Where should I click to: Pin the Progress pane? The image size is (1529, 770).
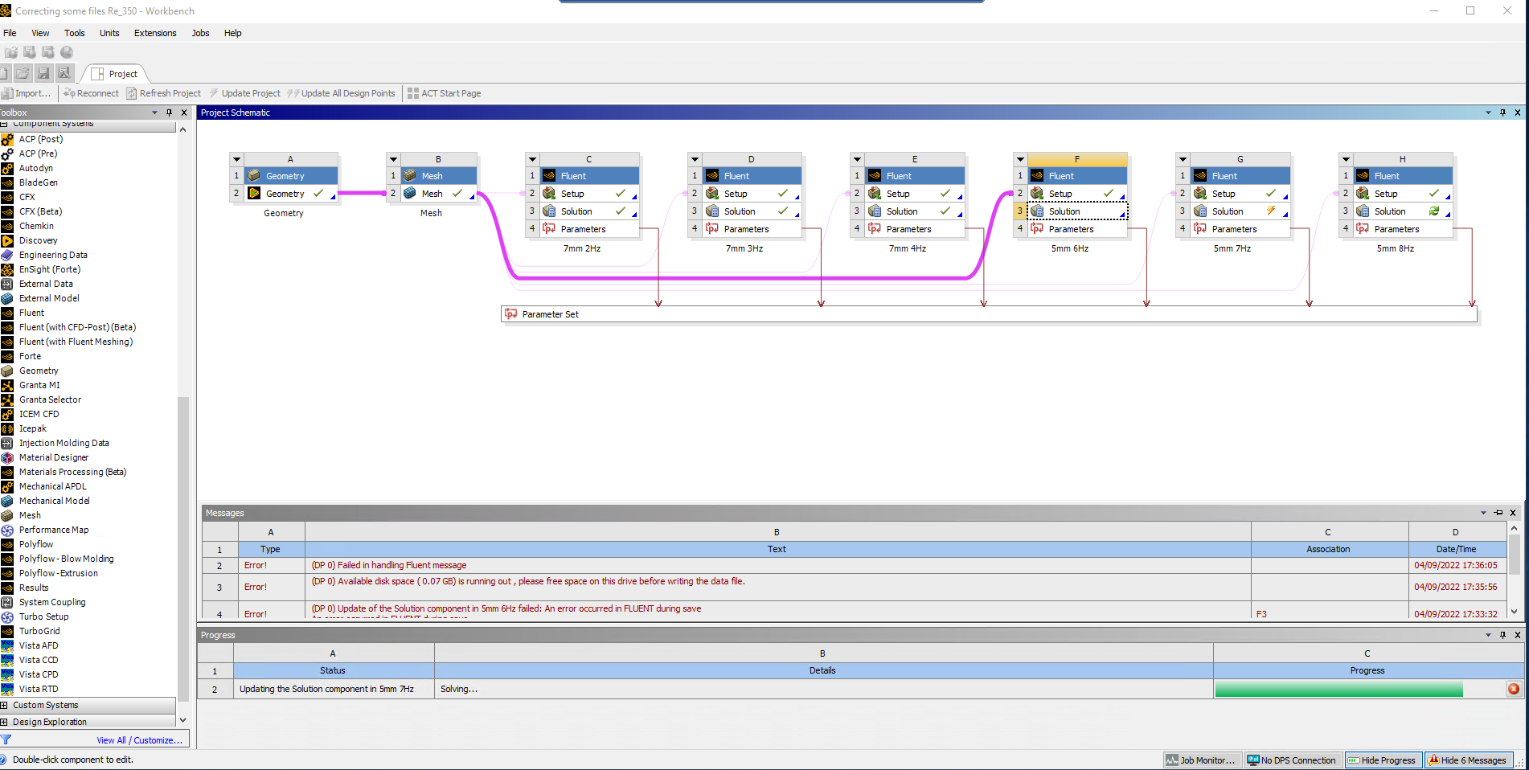coord(1502,635)
